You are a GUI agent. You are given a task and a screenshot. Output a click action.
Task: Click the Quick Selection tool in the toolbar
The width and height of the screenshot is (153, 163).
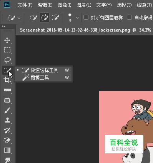click(7, 70)
